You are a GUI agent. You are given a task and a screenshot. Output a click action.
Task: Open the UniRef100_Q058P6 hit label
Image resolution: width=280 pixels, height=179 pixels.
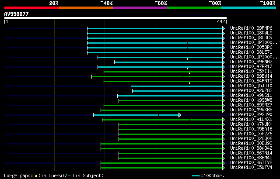[251, 48]
